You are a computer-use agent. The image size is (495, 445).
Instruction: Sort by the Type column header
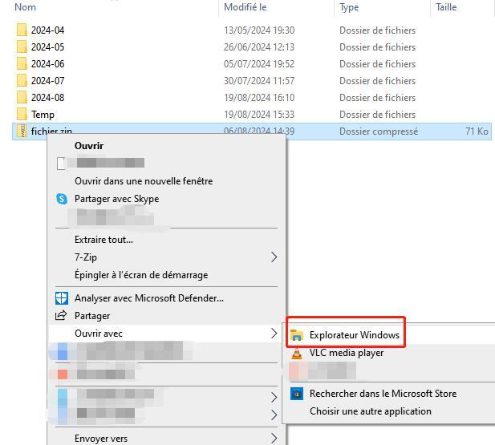pos(349,7)
